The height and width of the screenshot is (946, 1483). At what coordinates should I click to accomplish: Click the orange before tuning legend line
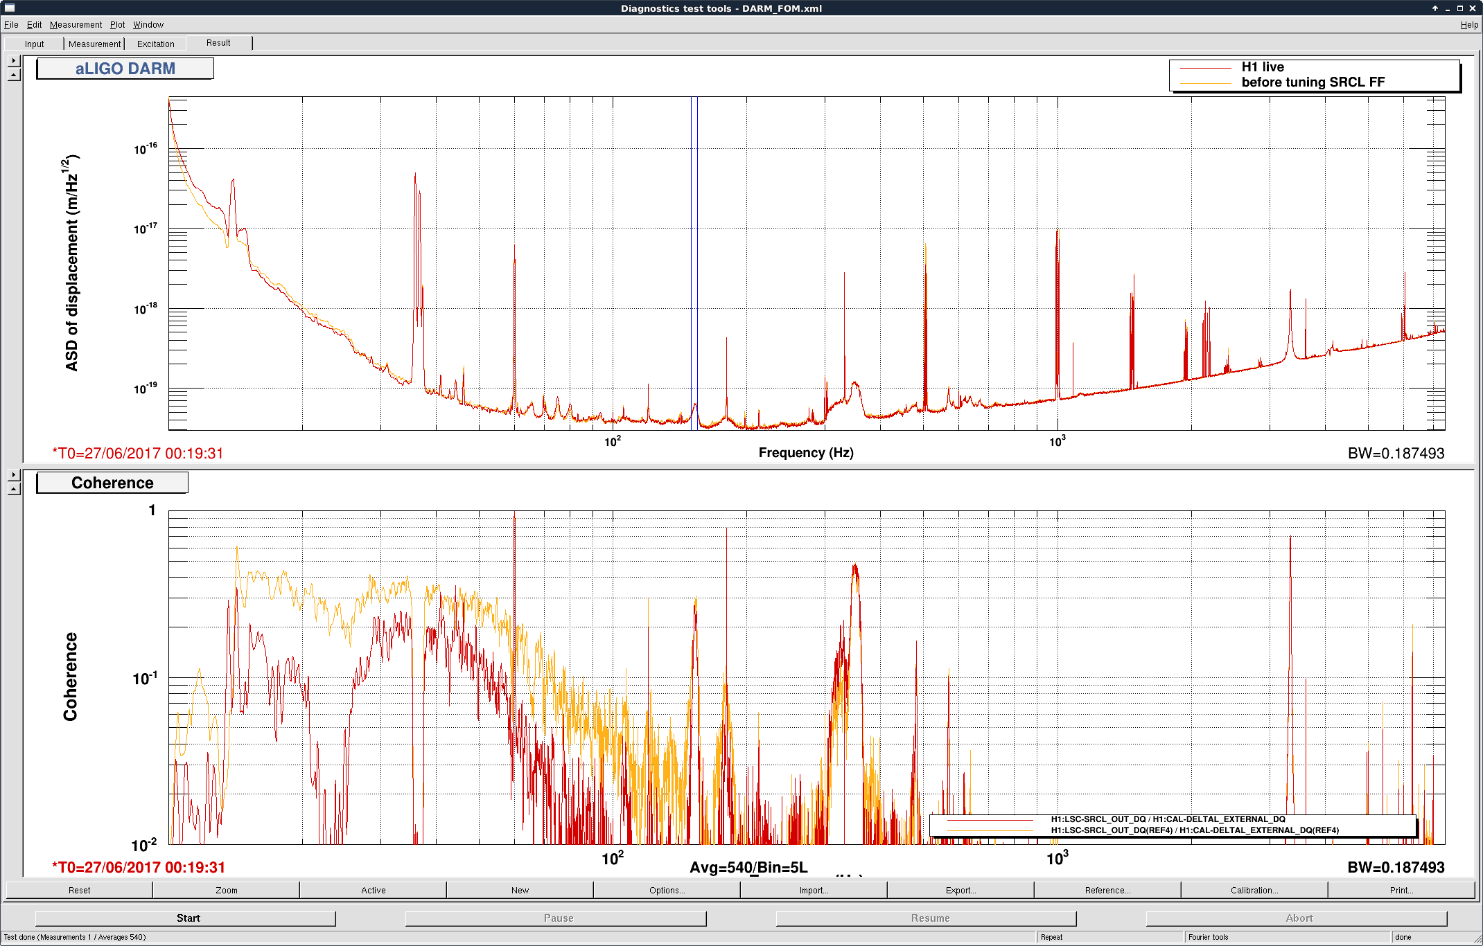pos(1206,83)
